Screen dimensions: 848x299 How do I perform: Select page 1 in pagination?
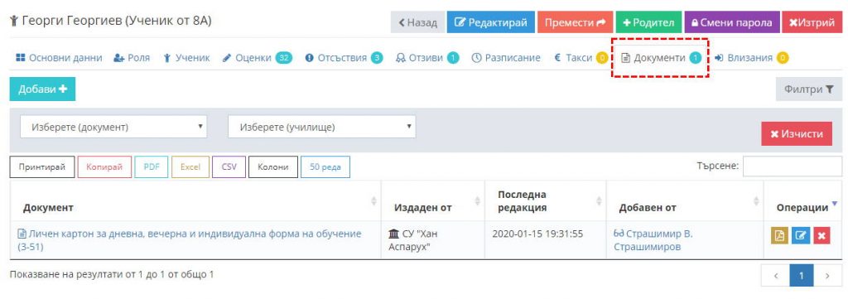802,275
